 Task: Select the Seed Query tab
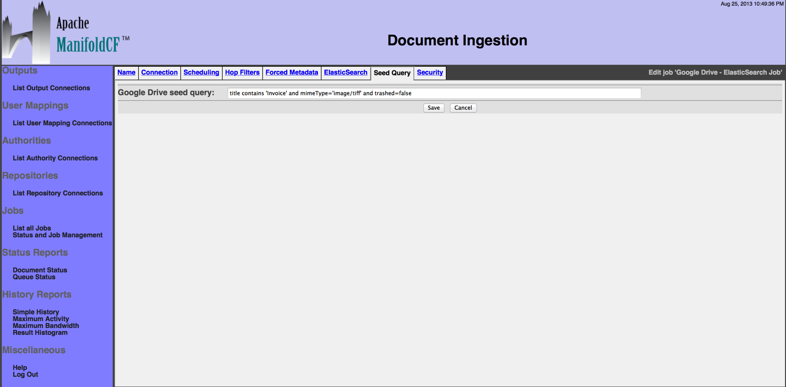click(x=392, y=73)
